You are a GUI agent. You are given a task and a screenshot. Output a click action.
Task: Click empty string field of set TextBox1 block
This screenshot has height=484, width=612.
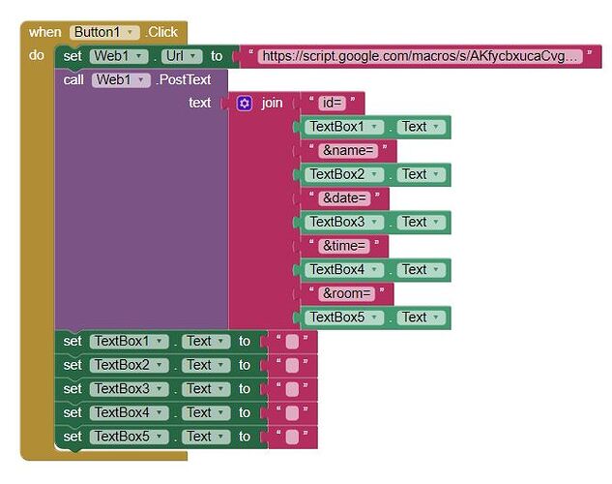tap(292, 342)
